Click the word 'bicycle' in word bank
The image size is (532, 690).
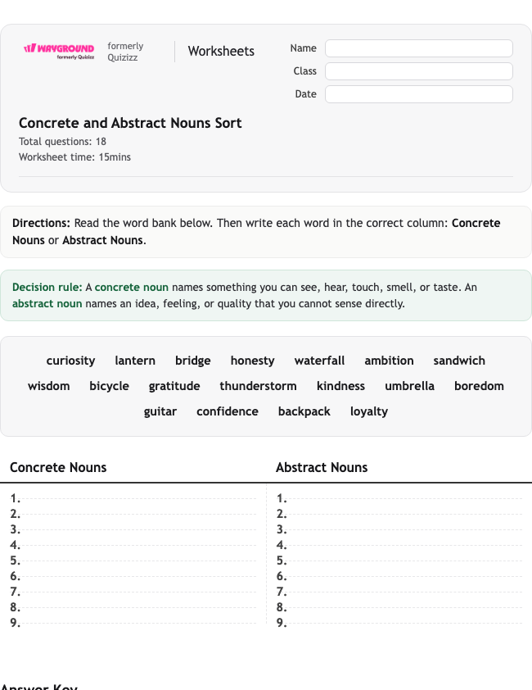[x=110, y=386]
